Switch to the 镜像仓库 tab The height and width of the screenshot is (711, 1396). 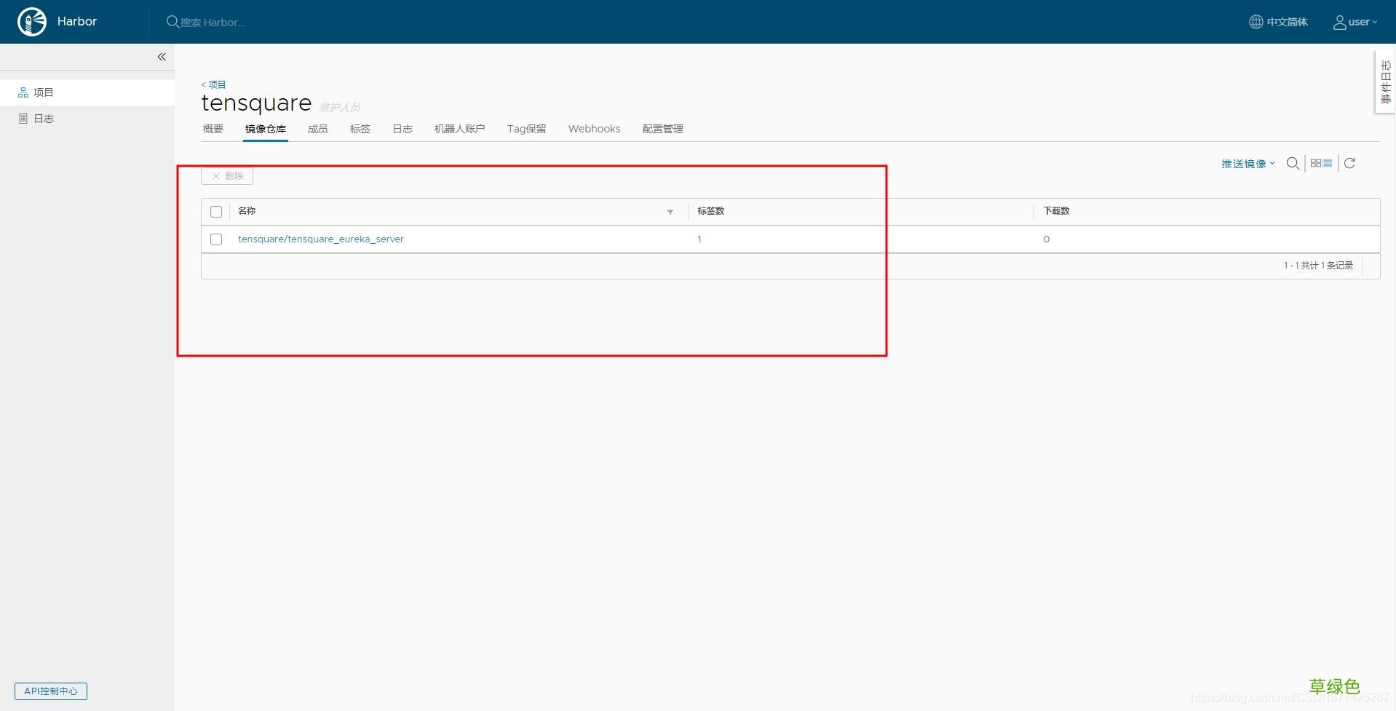[266, 129]
